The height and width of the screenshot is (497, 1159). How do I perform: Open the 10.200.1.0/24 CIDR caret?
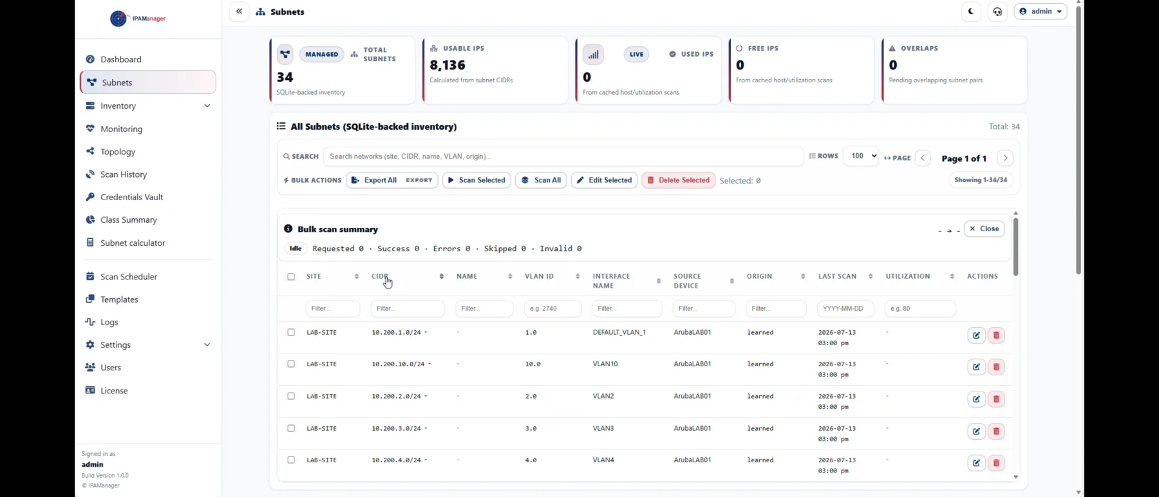pyautogui.click(x=426, y=333)
